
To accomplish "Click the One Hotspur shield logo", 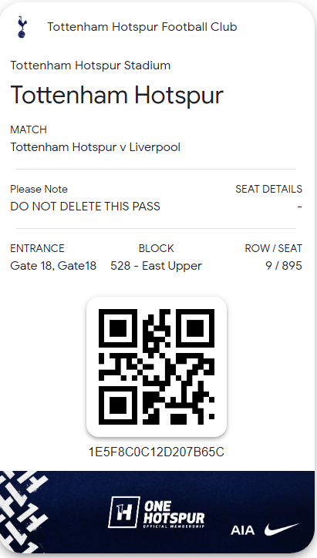I will tap(124, 512).
